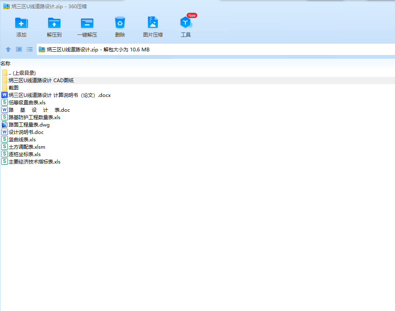
Task: Select file 逐桩坐标表.xls
Action: 25,154
